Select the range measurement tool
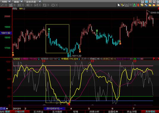 (x=36, y=5)
